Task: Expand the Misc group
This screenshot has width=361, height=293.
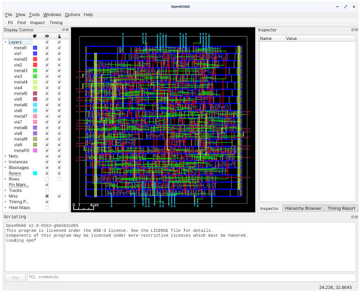Action: click(5, 196)
